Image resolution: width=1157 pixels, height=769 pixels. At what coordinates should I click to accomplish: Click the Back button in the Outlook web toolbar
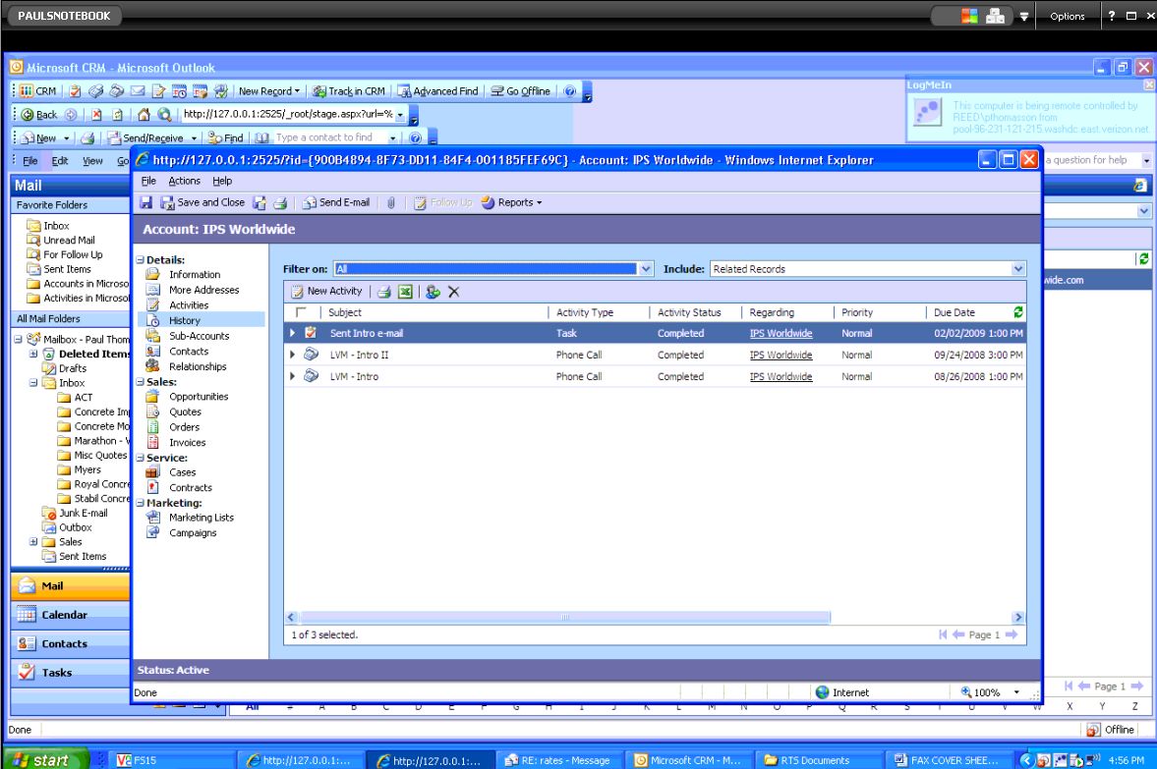[x=40, y=115]
